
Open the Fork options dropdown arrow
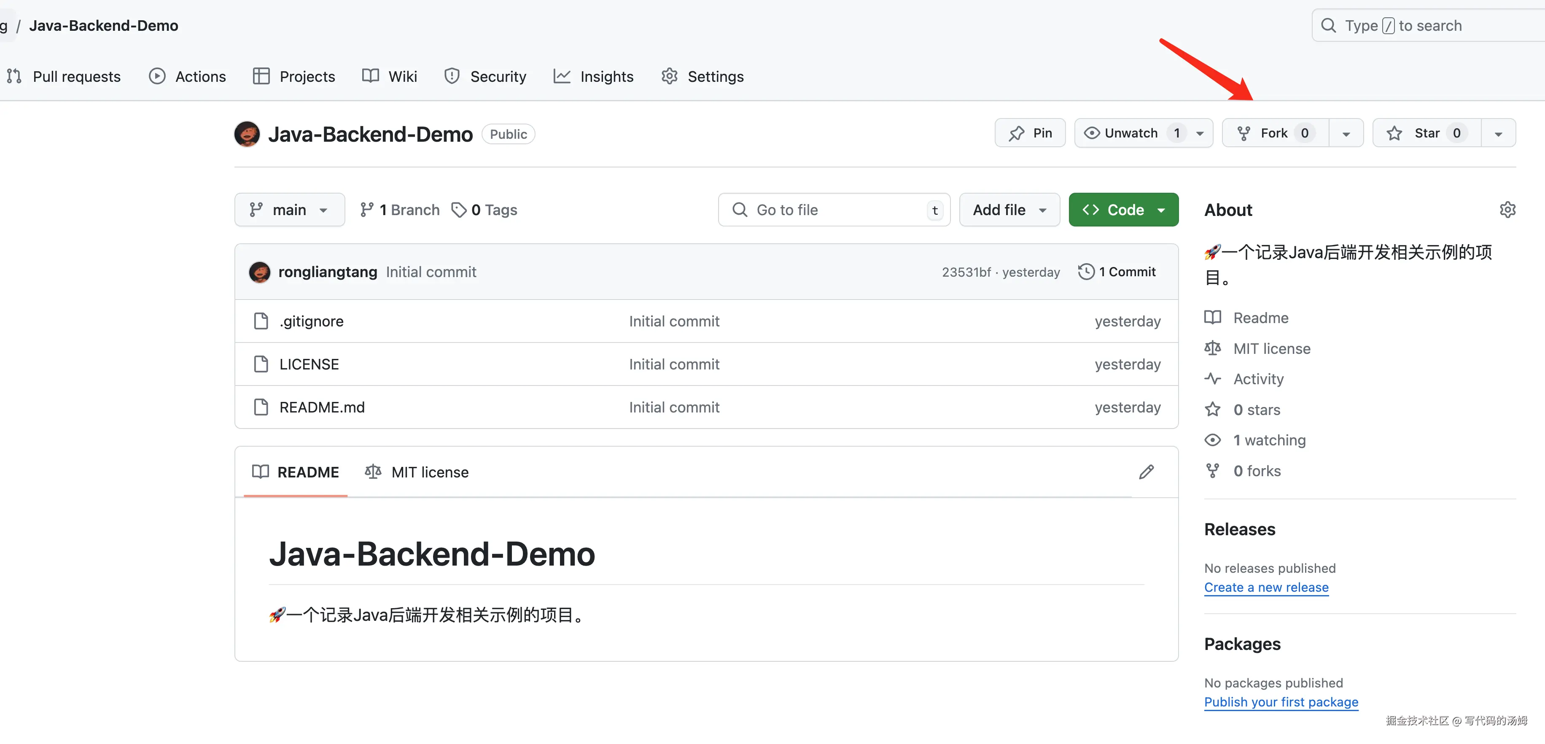pos(1346,133)
